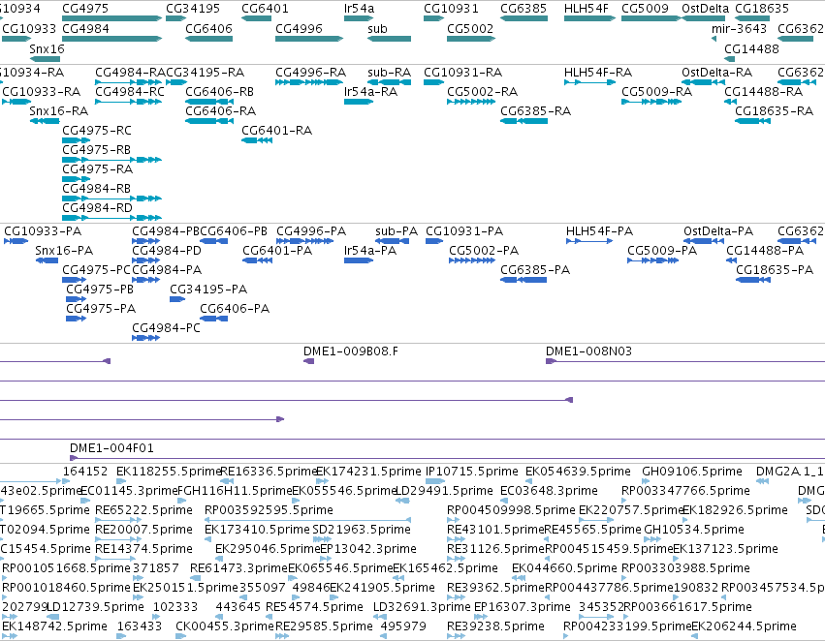Select the IP10715.5prime EST label
The width and height of the screenshot is (825, 641).
pyautogui.click(x=471, y=471)
